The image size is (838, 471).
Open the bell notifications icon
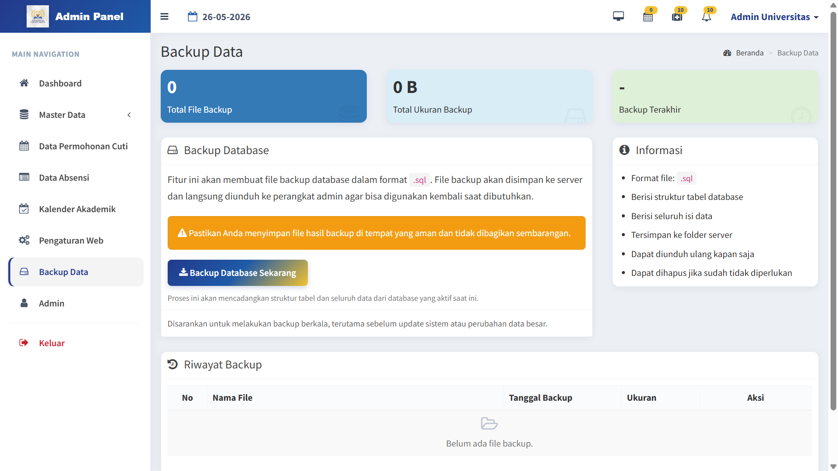707,17
